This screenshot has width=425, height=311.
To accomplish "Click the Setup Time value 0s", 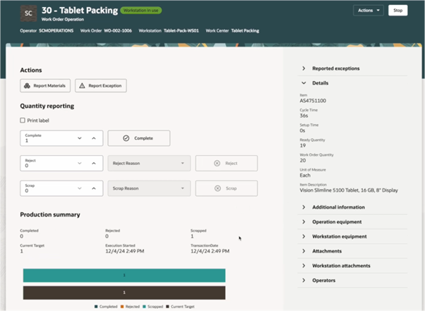I will pos(302,130).
